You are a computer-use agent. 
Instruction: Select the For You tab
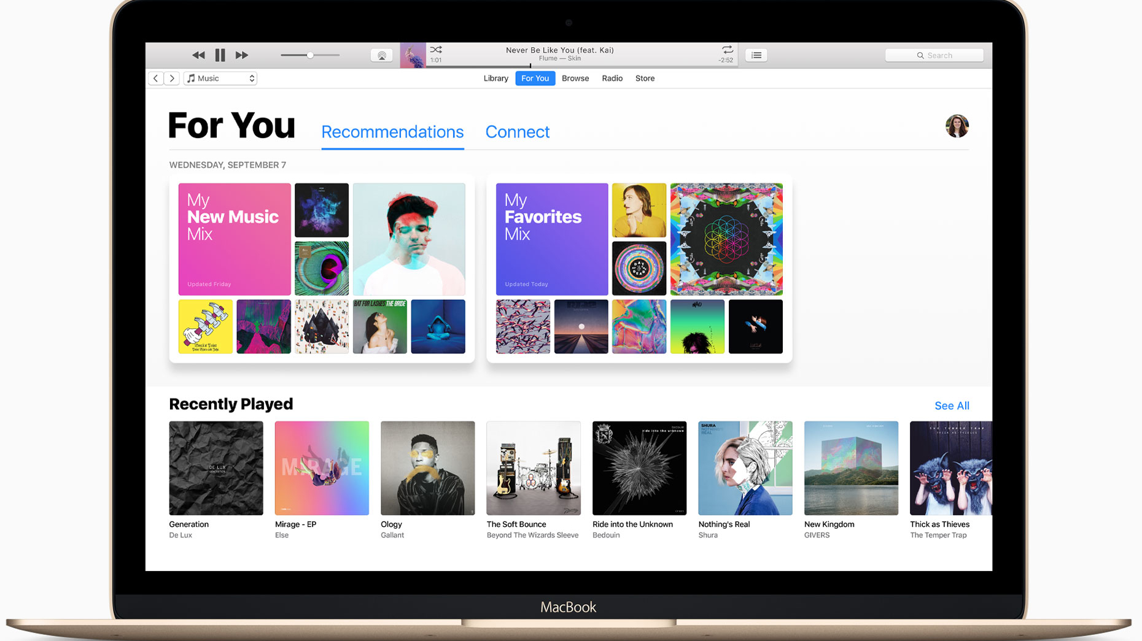pos(535,79)
